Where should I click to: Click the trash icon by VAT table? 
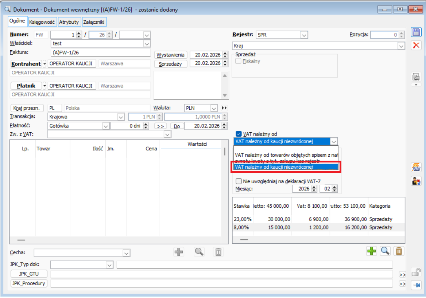click(399, 251)
